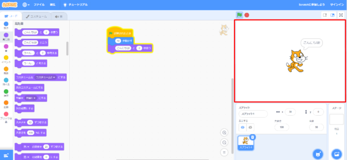Open the ファイル menu
This screenshot has height=160, width=347.
[39, 4]
